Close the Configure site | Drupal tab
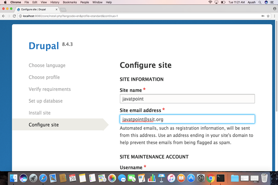 coord(57,10)
